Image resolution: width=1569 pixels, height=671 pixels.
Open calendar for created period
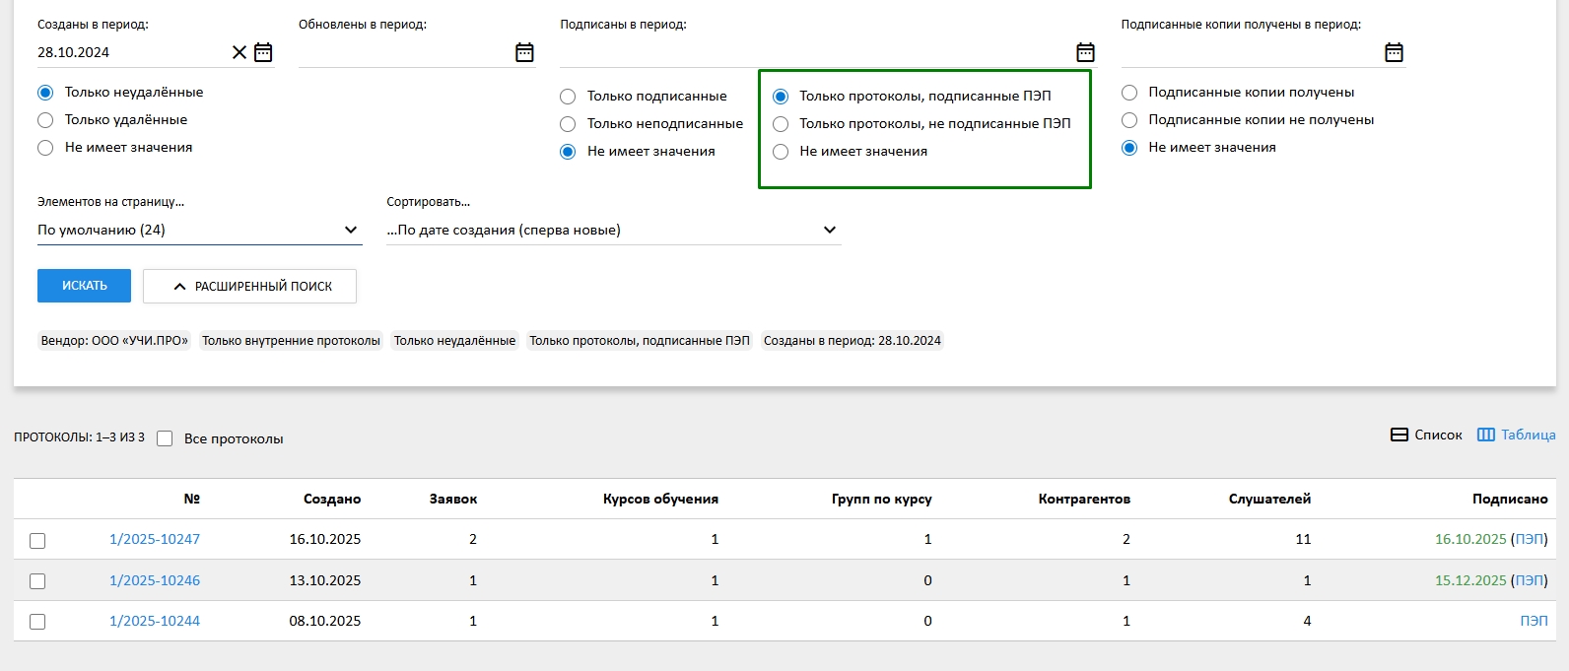[x=263, y=52]
